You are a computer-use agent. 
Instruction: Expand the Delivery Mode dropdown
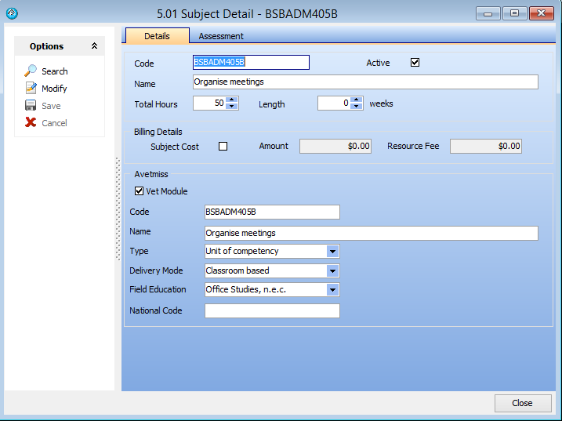332,271
